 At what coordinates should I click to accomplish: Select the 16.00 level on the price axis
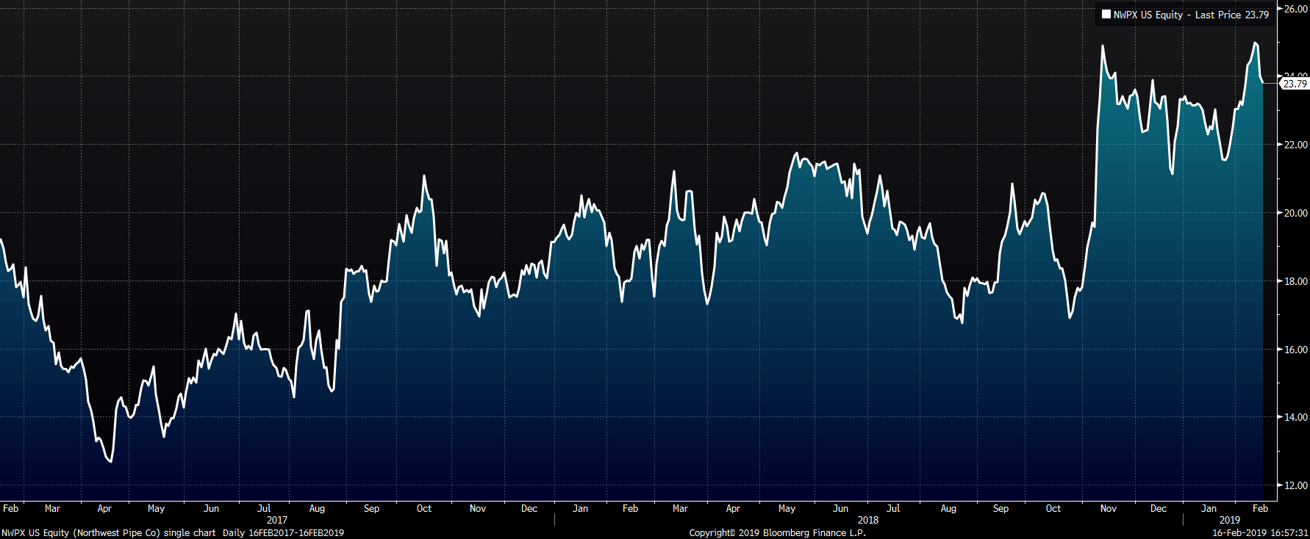pos(1295,350)
